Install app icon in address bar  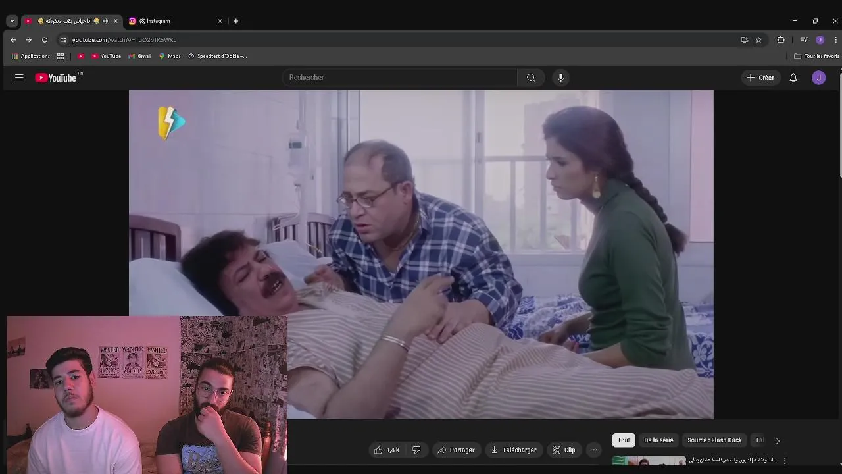point(744,40)
